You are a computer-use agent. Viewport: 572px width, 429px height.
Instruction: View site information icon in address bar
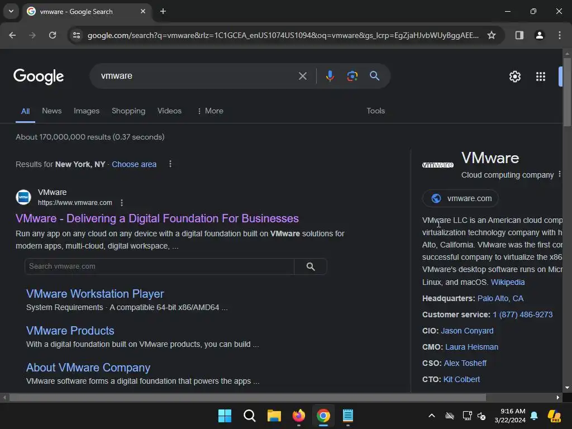(76, 35)
